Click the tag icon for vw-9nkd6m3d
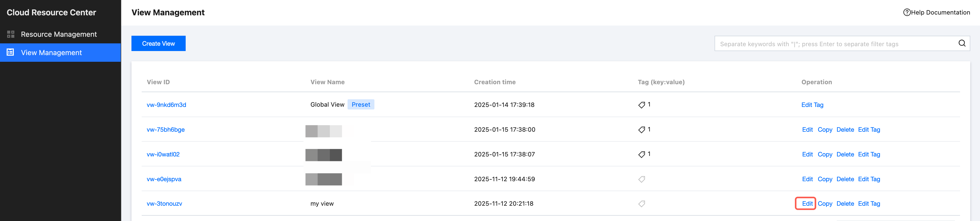The height and width of the screenshot is (221, 980). point(641,105)
